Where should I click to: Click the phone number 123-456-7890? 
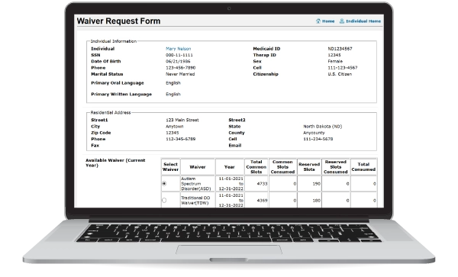[x=180, y=68]
